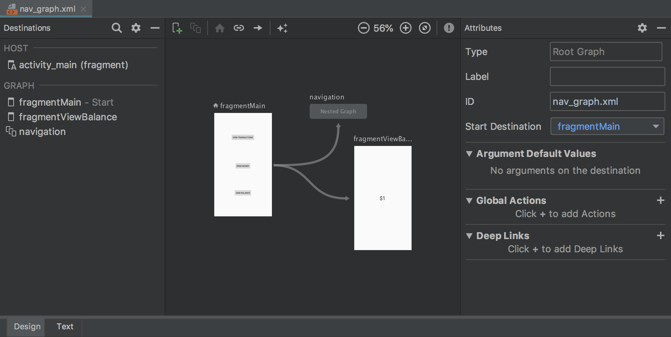
Task: Click the action arrow toolbar icon
Action: click(258, 28)
